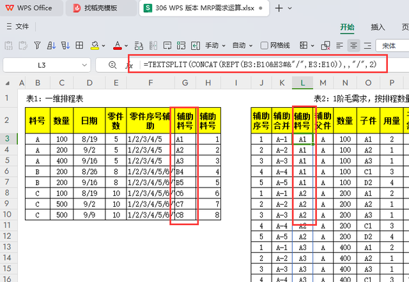Select column B header
Image resolution: width=409 pixels, height=282 pixels.
point(38,83)
